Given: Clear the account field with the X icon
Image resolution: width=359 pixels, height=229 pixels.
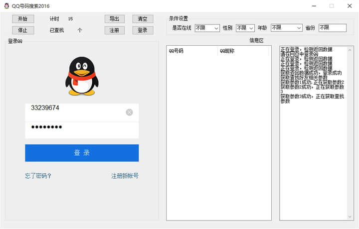Looking at the screenshot, I should 129,112.
